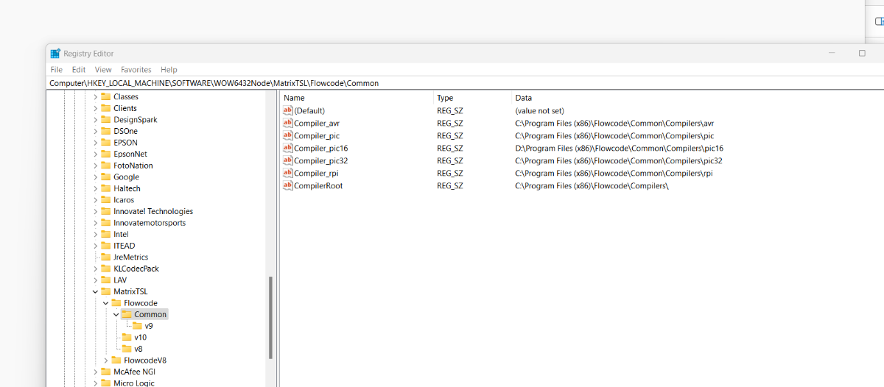Click the string icon of (Default) value
Screen dimensions: 884x387
click(x=288, y=110)
